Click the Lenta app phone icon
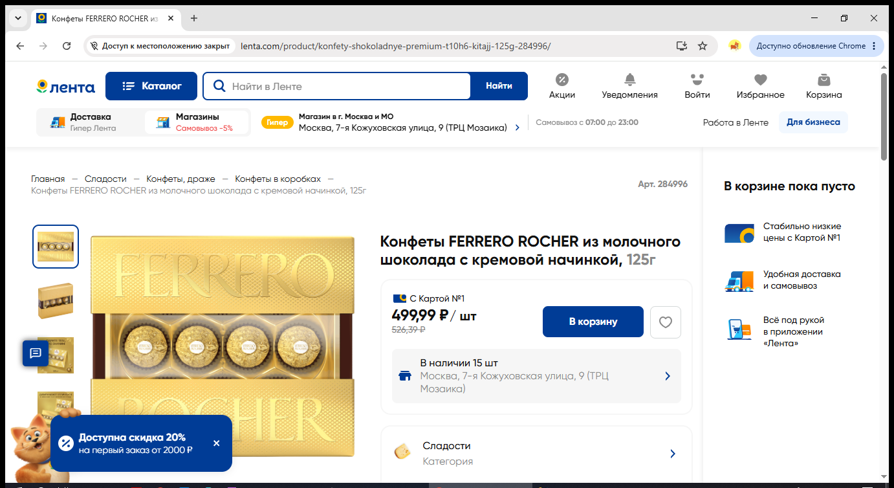 (x=739, y=329)
